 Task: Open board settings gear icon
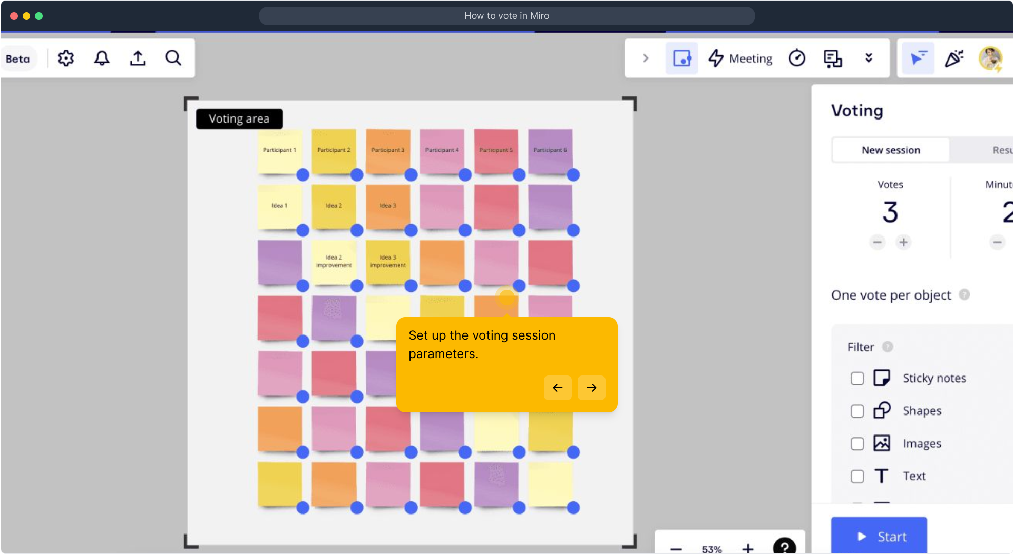click(x=66, y=58)
